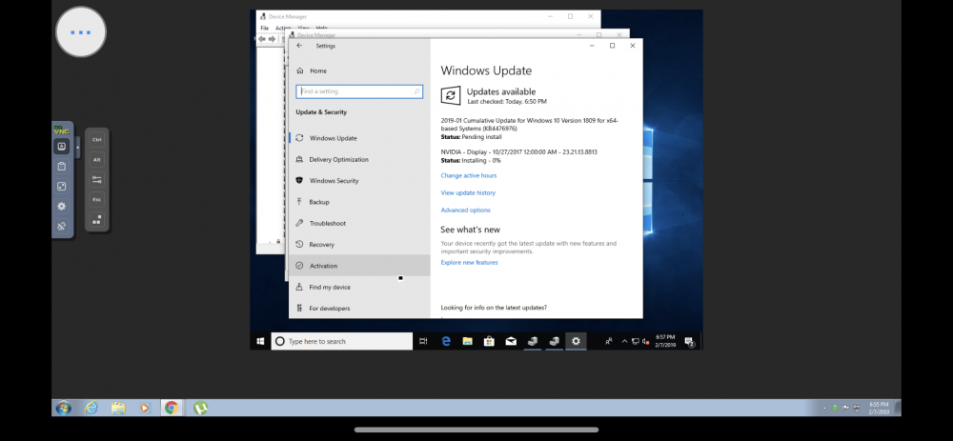Viewport: 953px width, 441px height.
Task: Toggle noVNC fullscreen mode icon
Action: point(61,187)
